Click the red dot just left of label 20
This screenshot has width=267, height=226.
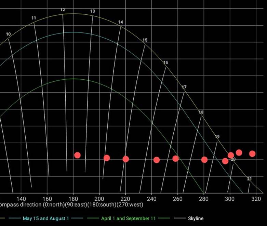pos(225,161)
